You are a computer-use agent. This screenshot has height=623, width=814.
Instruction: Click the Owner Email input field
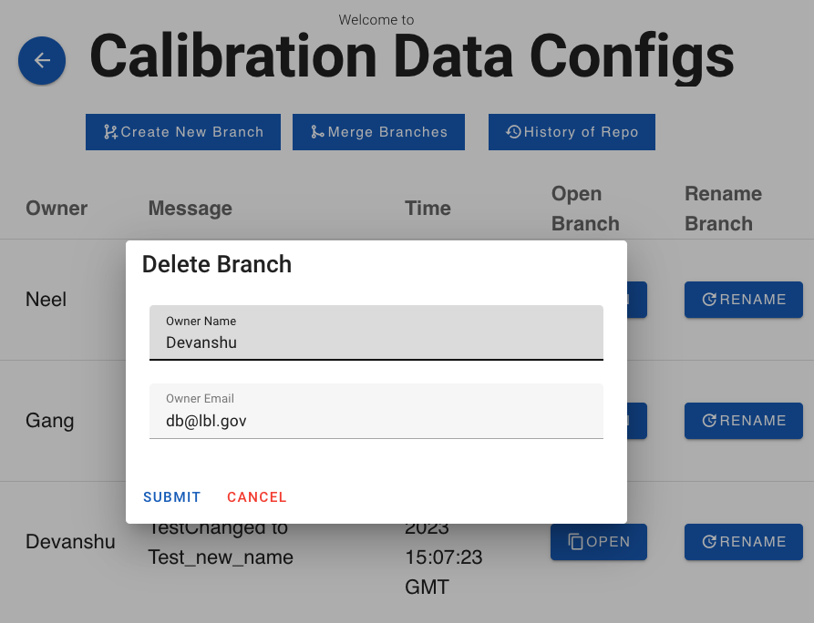point(376,420)
